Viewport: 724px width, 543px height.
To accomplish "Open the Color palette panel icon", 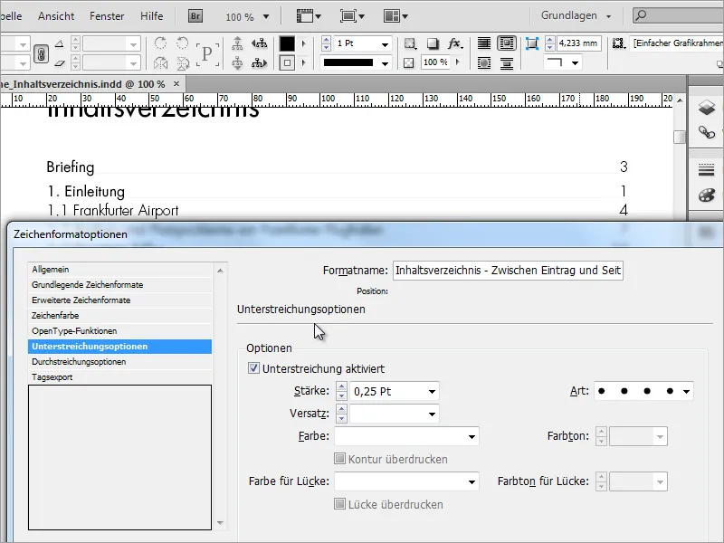I will (x=706, y=195).
